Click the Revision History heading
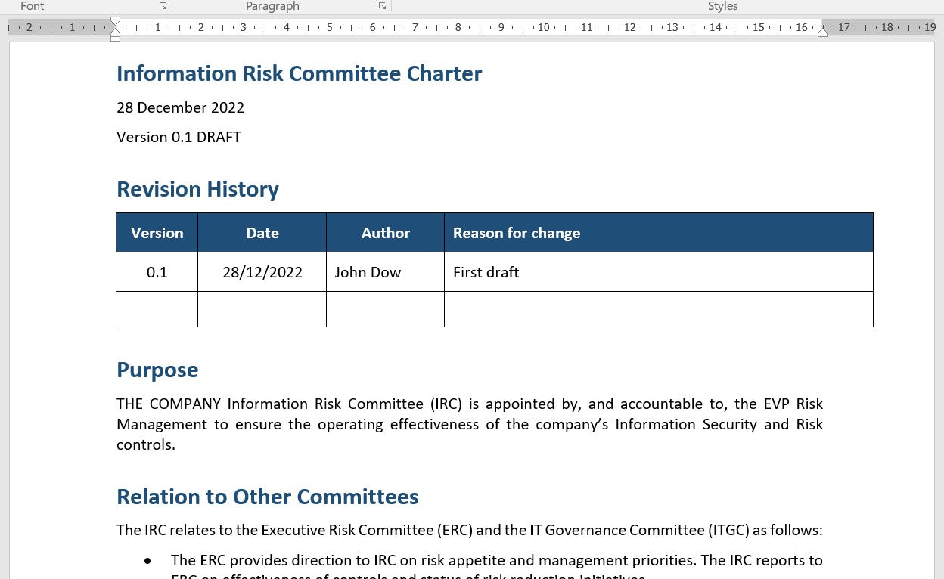 pos(197,189)
